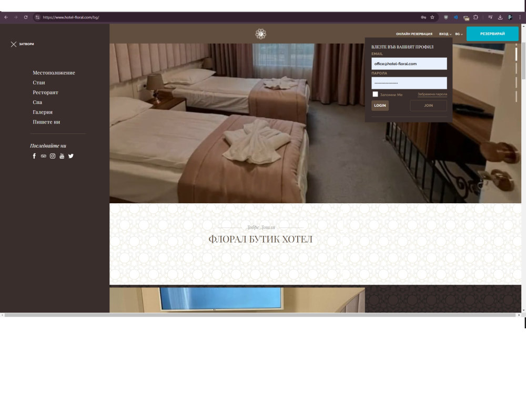The width and height of the screenshot is (526, 394).
Task: Click the URL address bar
Action: click(x=228, y=17)
